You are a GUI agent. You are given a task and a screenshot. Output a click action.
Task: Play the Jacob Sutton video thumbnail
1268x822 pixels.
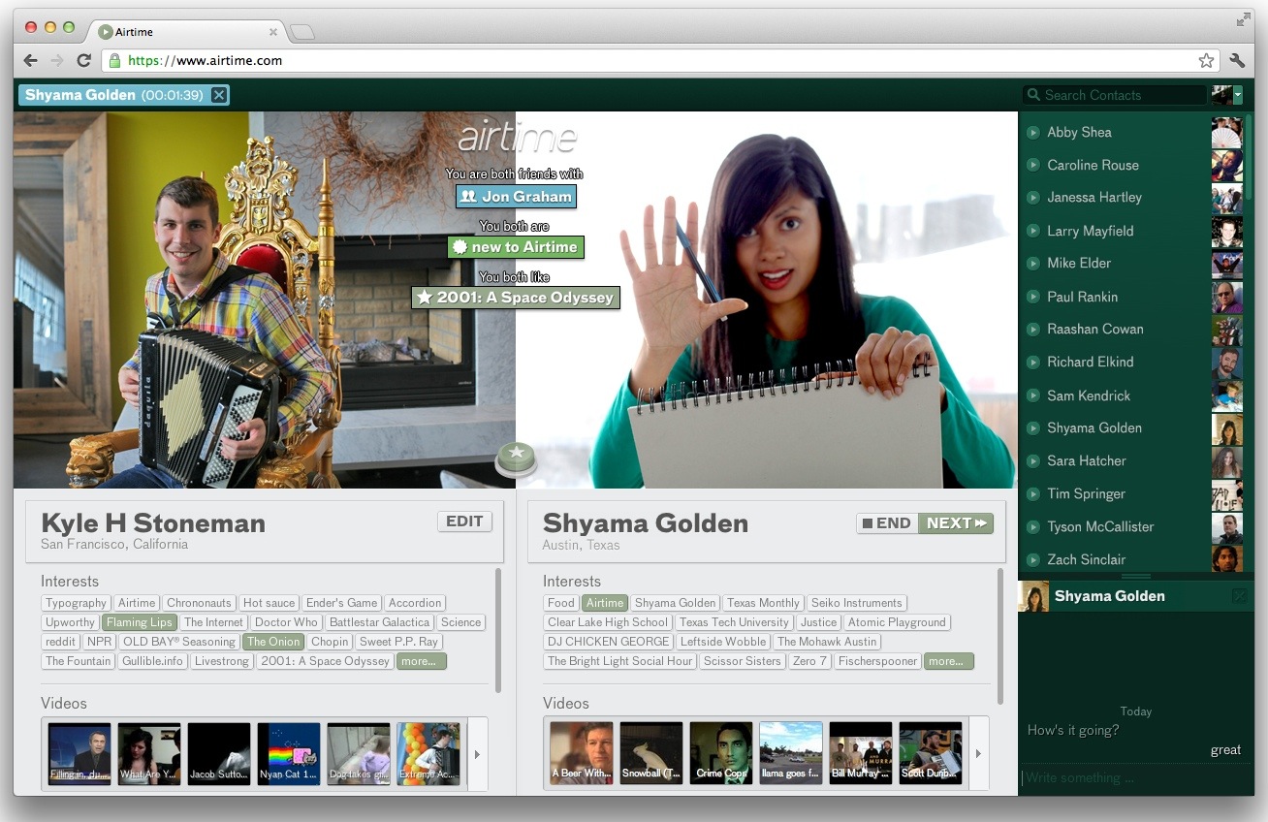click(219, 753)
